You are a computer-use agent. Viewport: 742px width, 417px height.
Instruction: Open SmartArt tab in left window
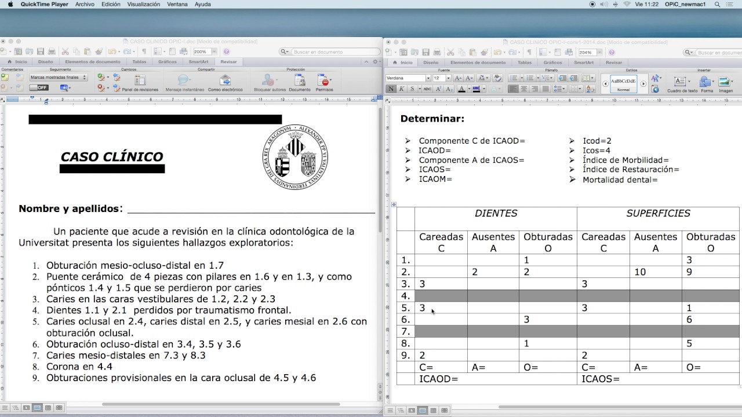pyautogui.click(x=198, y=61)
